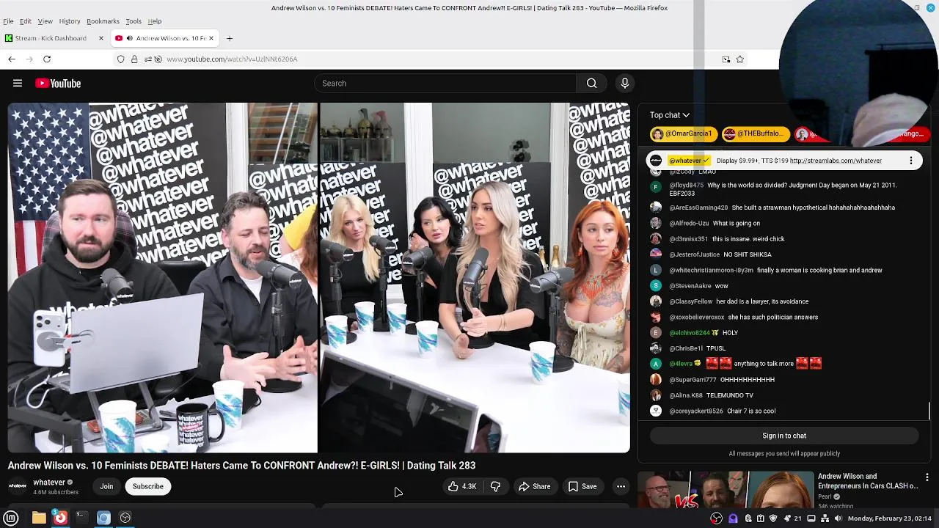
Task: Dislike the video with thumbs-down icon
Action: pos(496,486)
